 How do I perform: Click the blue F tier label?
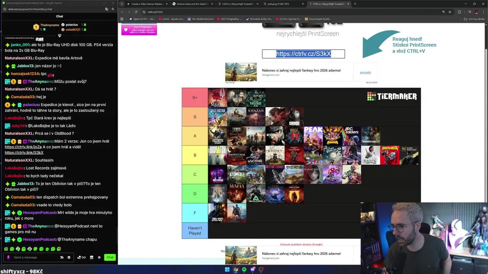coord(195,213)
